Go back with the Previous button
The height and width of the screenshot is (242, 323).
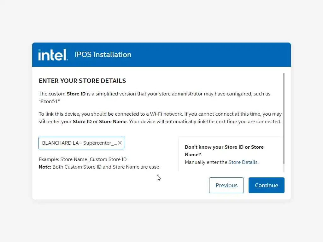(x=226, y=185)
